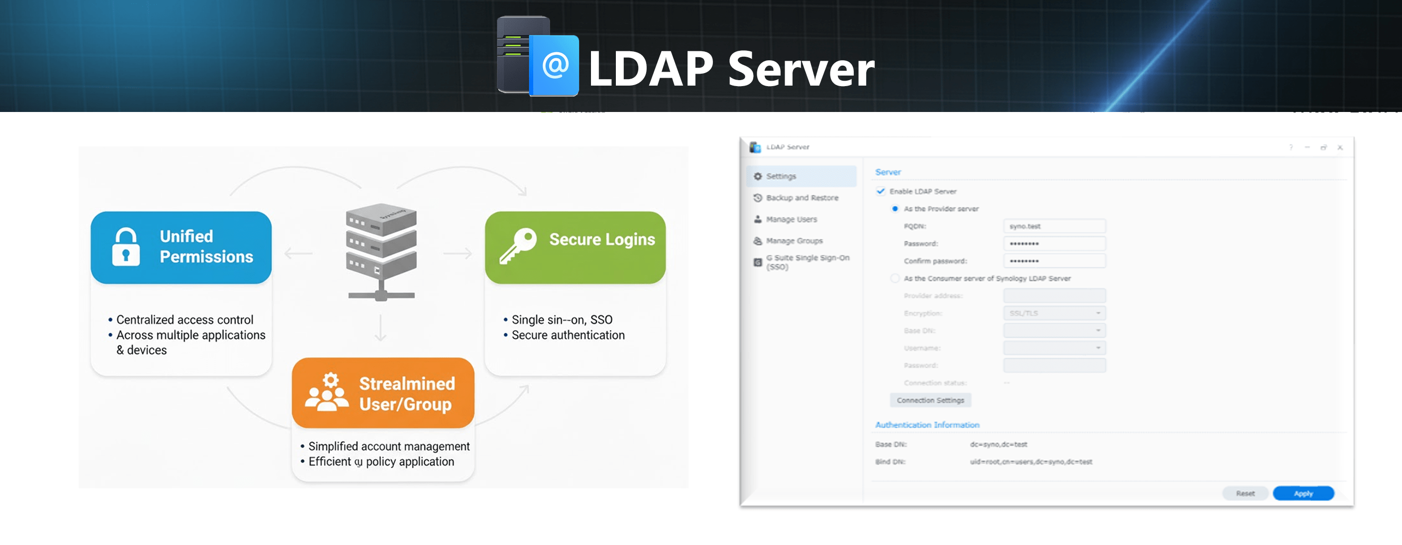Uncheck the Enable LDAP Server checkbox
This screenshot has width=1402, height=545.
(881, 192)
